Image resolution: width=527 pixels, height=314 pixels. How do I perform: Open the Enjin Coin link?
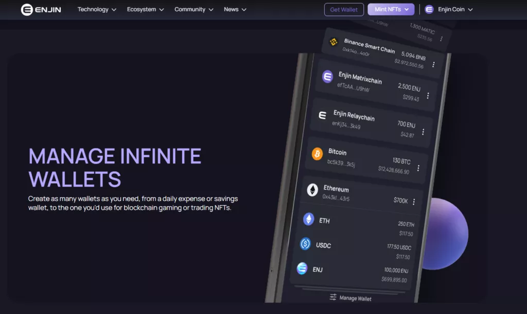(451, 9)
